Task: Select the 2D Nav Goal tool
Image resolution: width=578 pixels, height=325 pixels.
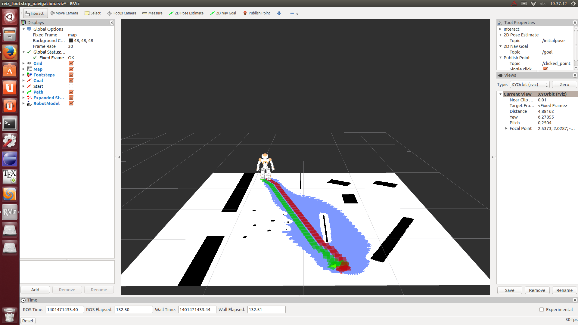Action: pos(223,13)
